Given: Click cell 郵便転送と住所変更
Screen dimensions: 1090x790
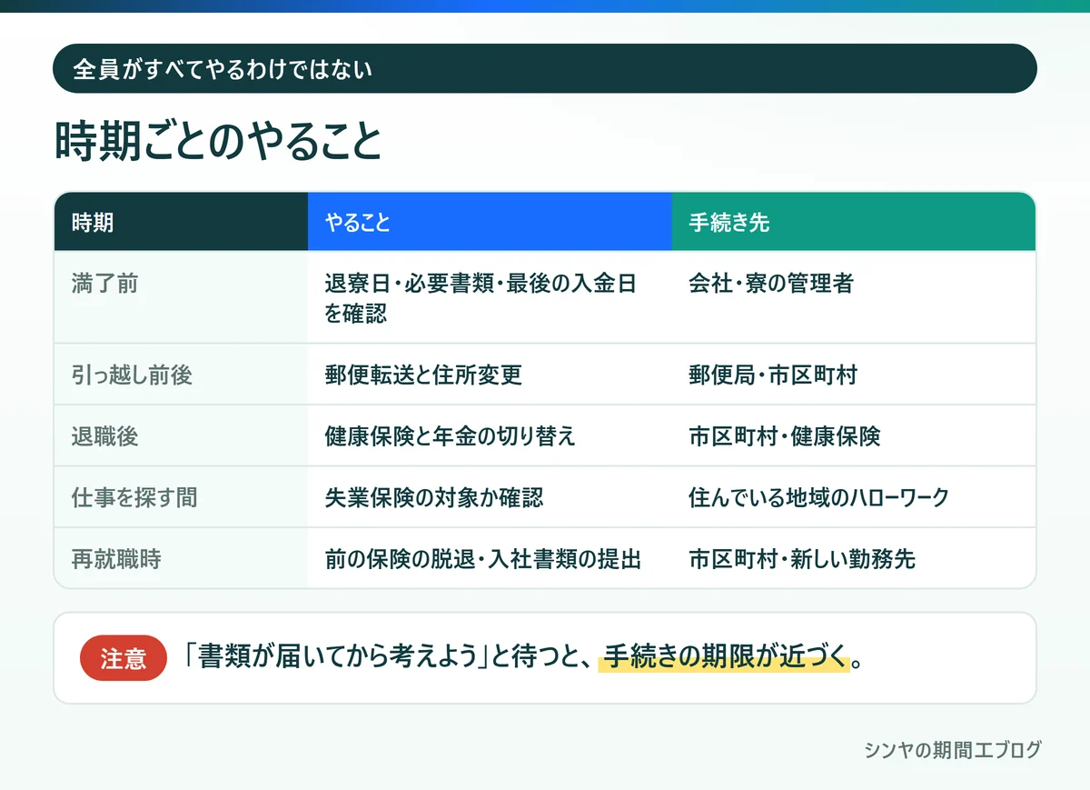Looking at the screenshot, I should pyautogui.click(x=490, y=375).
